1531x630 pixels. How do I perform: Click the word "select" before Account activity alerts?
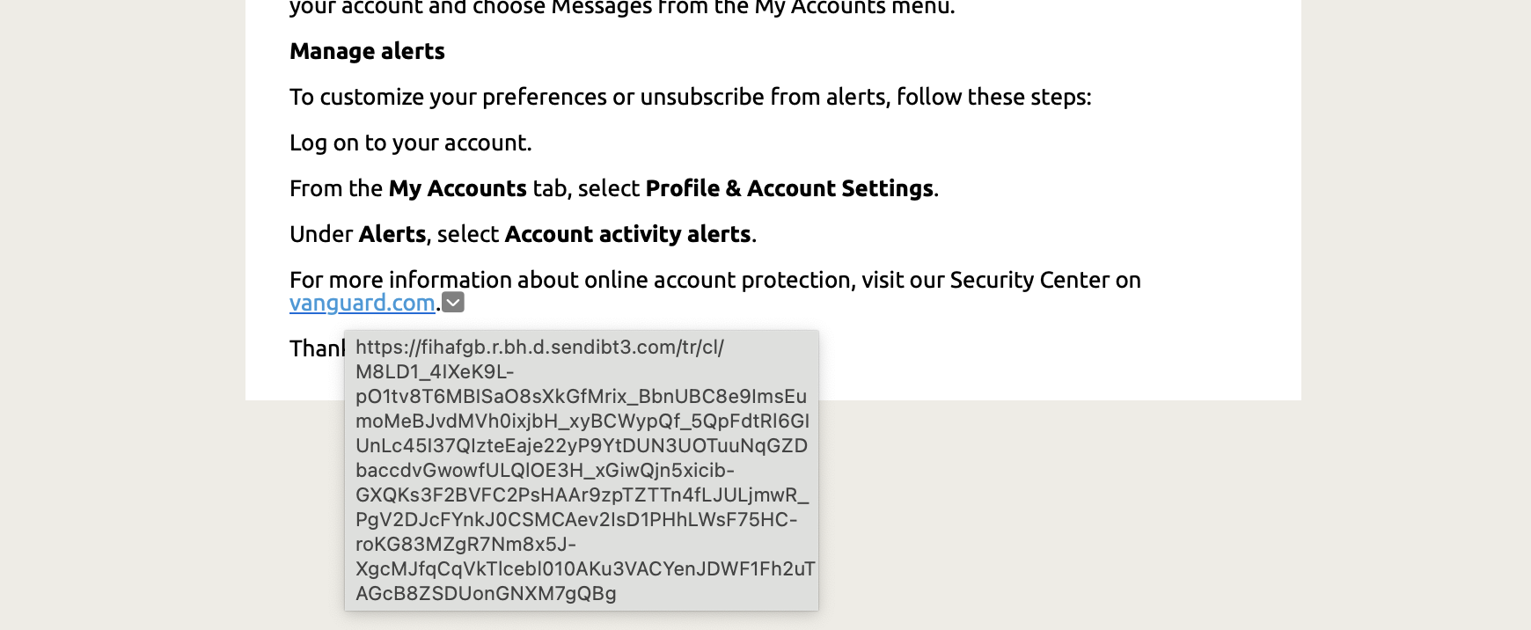coord(468,234)
